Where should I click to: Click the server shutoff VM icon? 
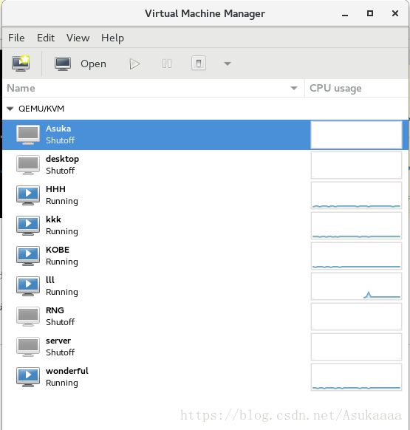tap(28, 347)
